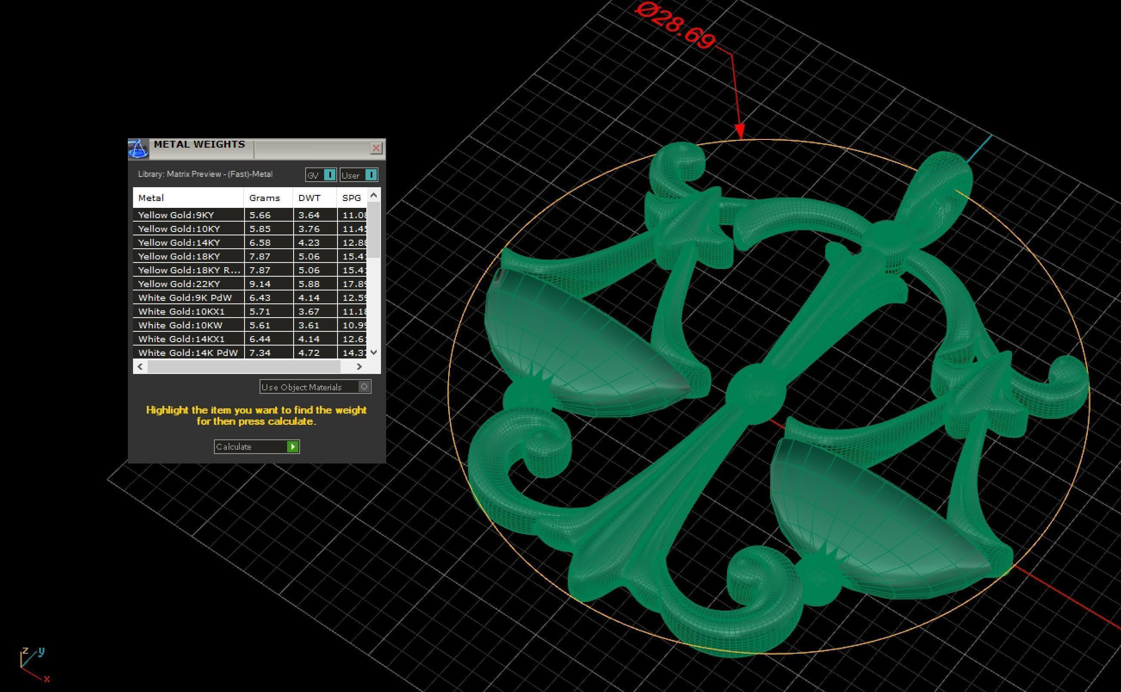Sort by the DWT column header

(315, 198)
